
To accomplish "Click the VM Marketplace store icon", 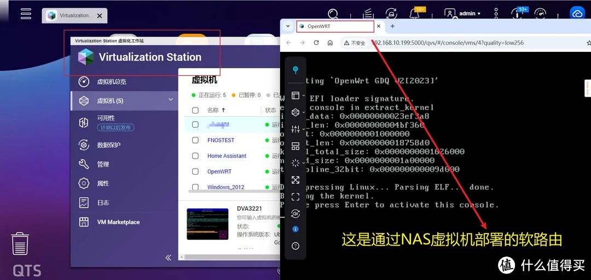I will click(x=84, y=222).
